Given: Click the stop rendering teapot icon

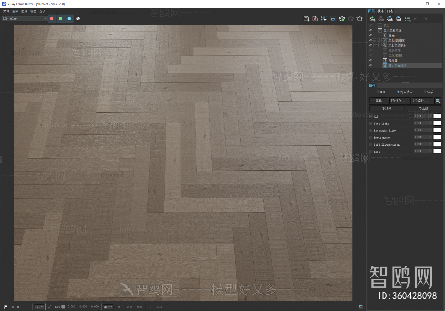Looking at the screenshot, I should (351, 19).
